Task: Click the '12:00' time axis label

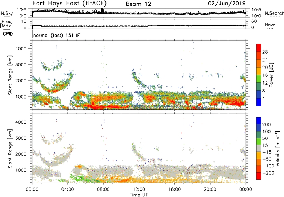Action: (139, 190)
